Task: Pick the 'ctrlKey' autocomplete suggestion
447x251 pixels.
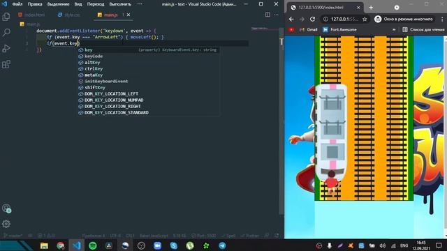Action: tap(149, 68)
